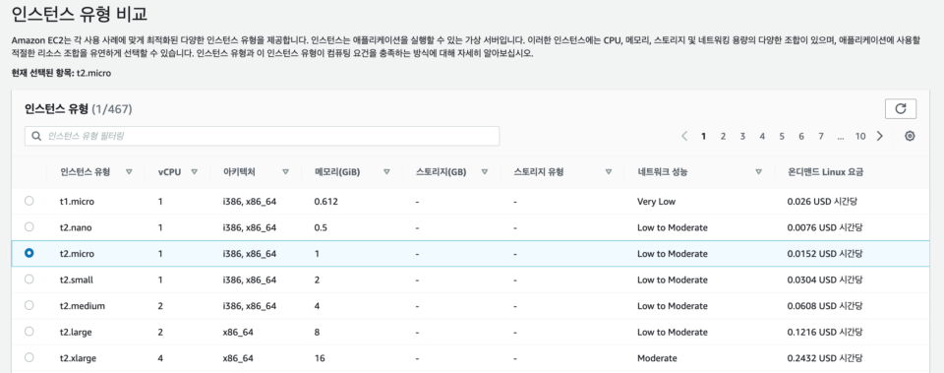
Task: Select the t2.micro radio button
Action: [29, 254]
